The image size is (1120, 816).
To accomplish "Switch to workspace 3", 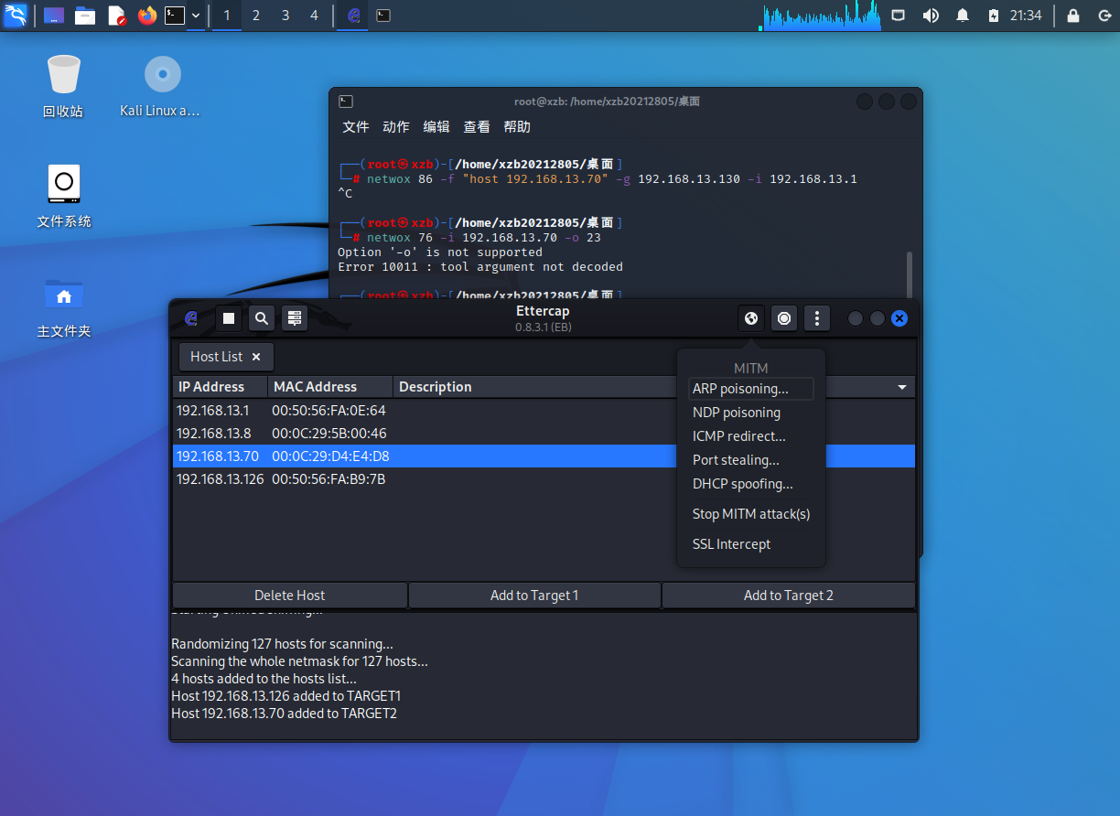I will coord(285,16).
